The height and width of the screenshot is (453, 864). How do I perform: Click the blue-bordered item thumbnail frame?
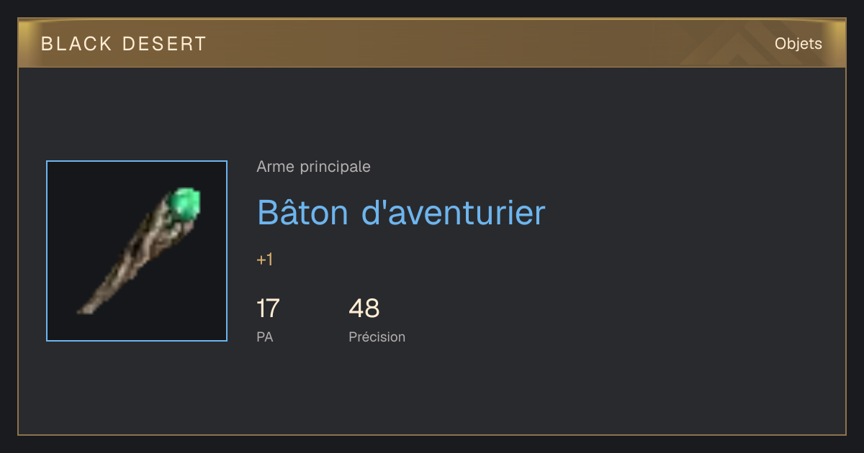(137, 251)
